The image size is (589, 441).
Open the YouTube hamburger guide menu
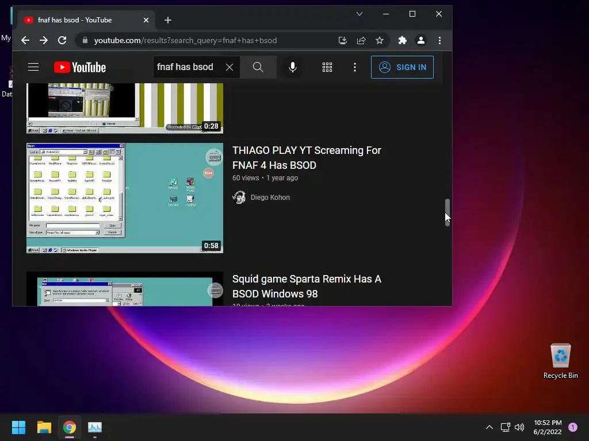33,67
